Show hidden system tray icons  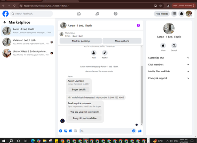pyautogui.click(x=167, y=141)
